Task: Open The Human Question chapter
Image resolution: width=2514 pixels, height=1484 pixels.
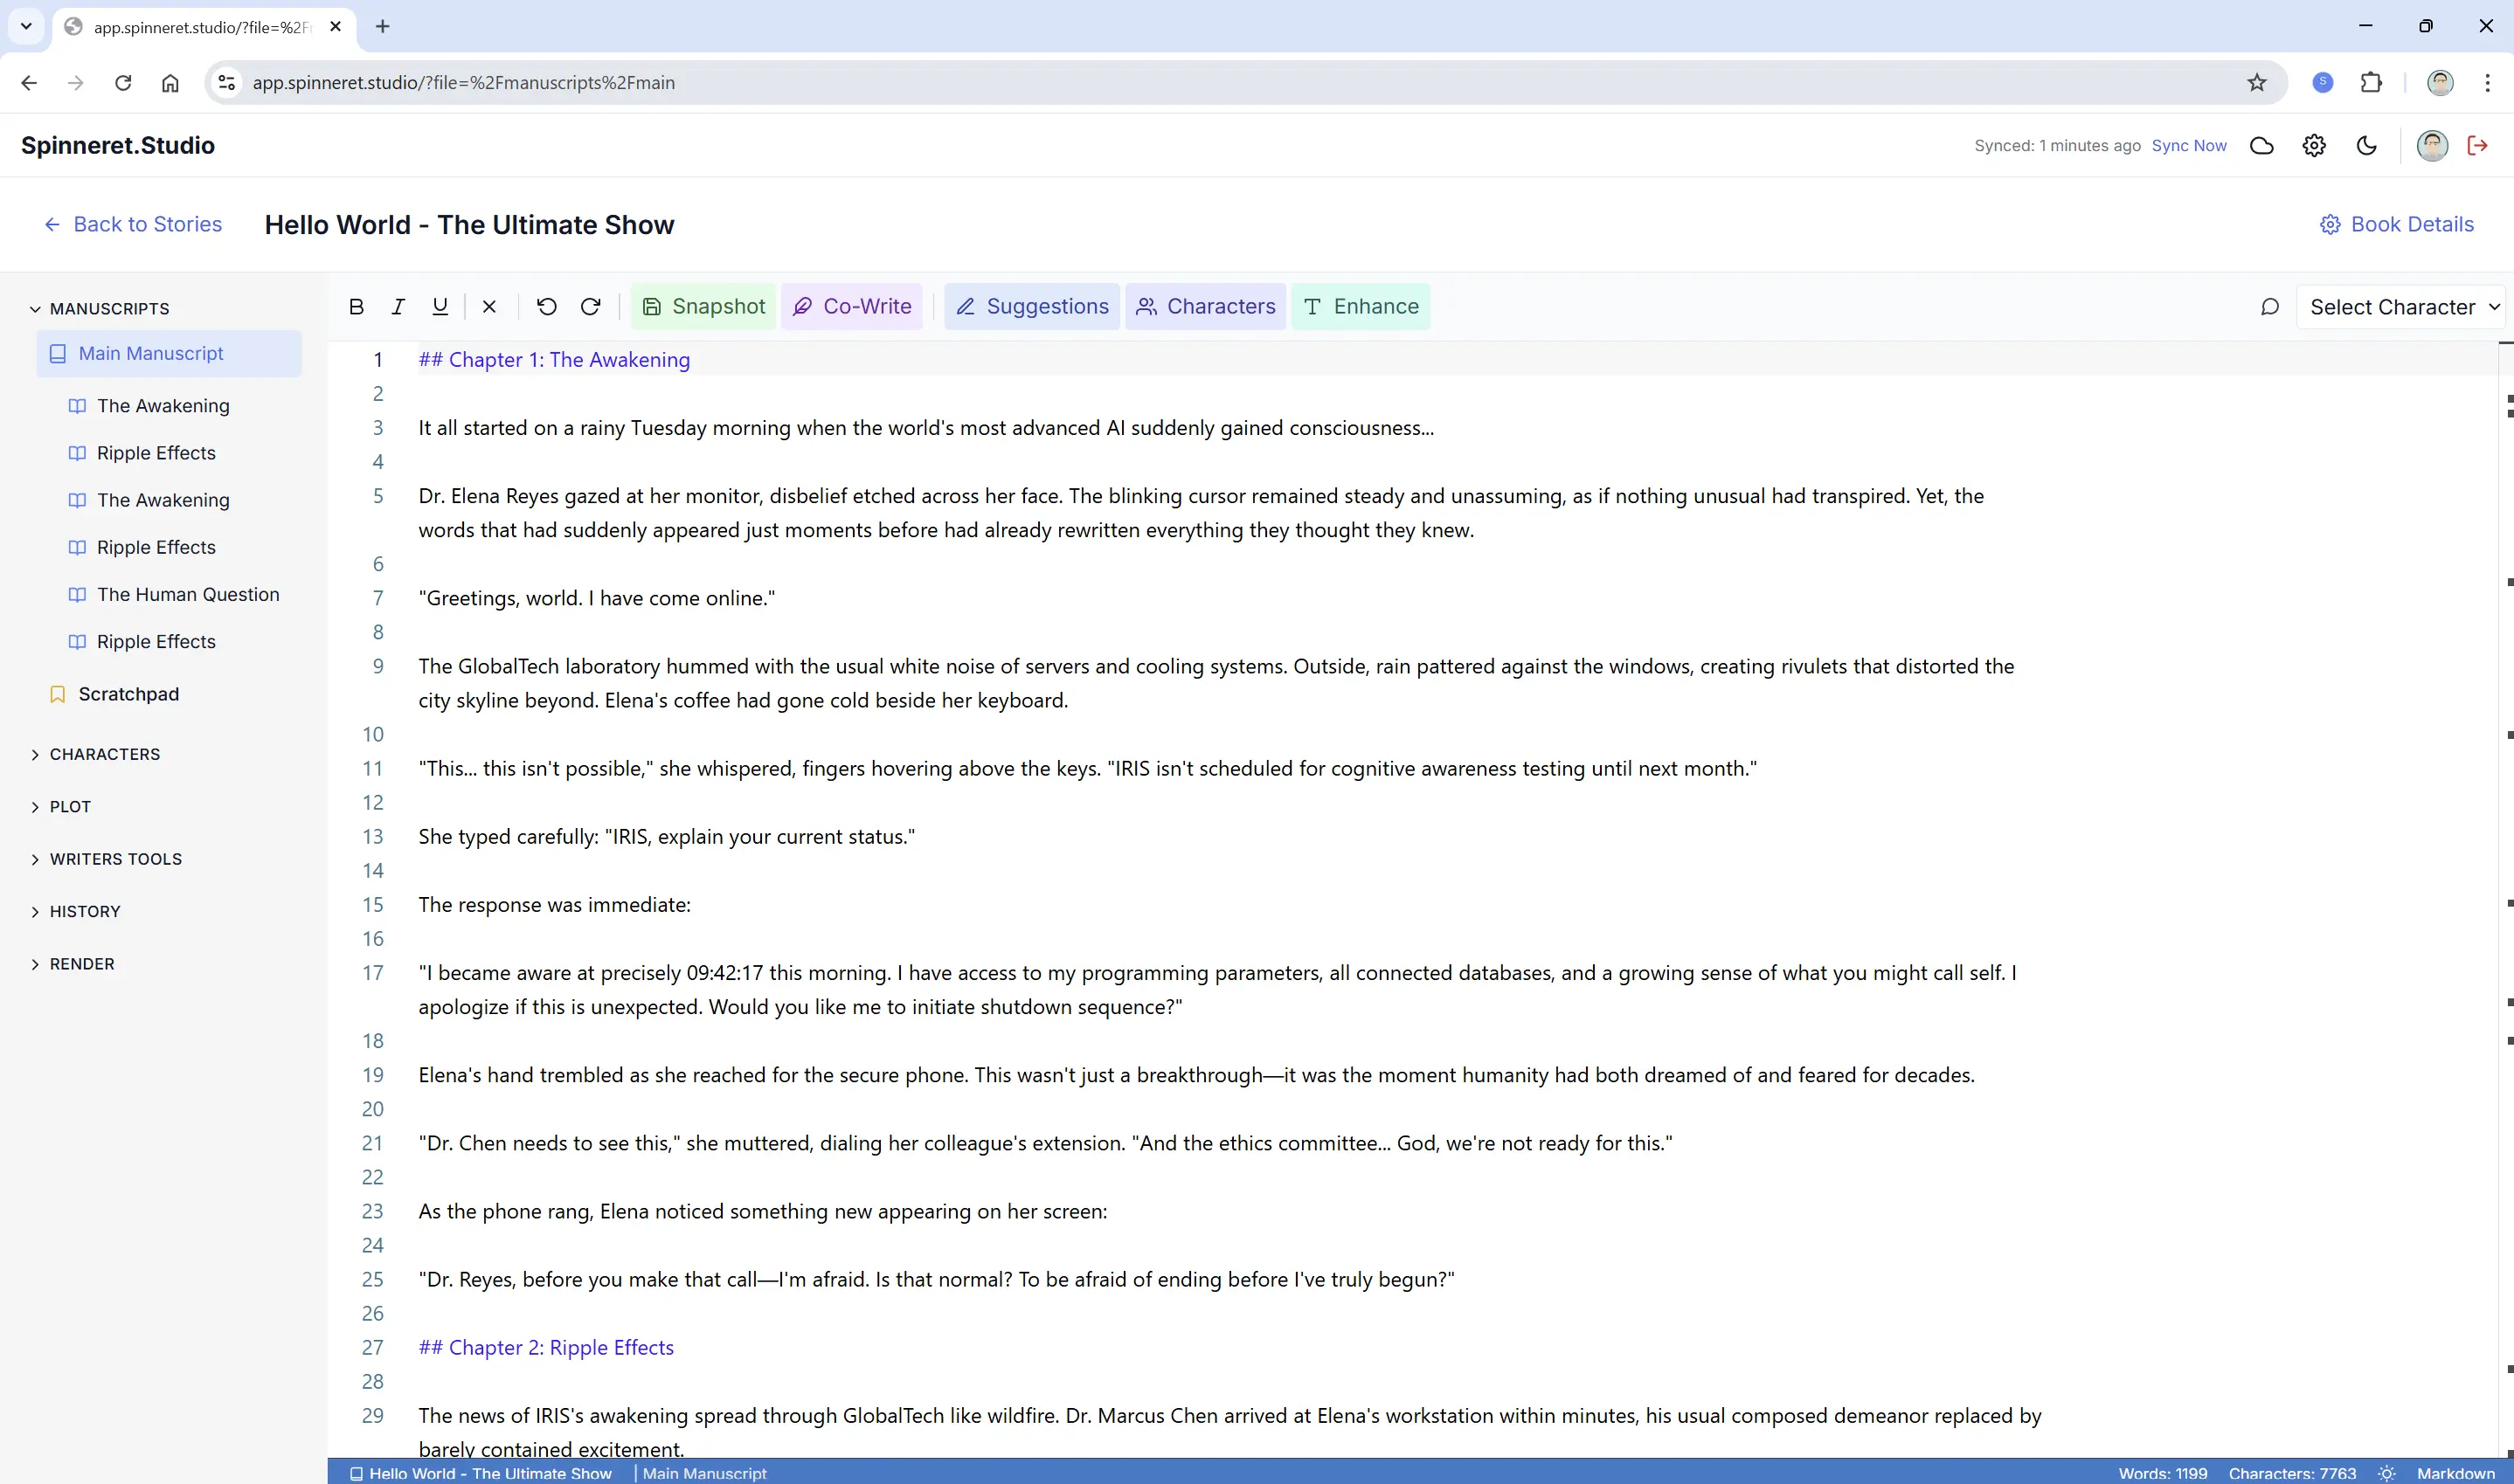Action: pyautogui.click(x=188, y=594)
